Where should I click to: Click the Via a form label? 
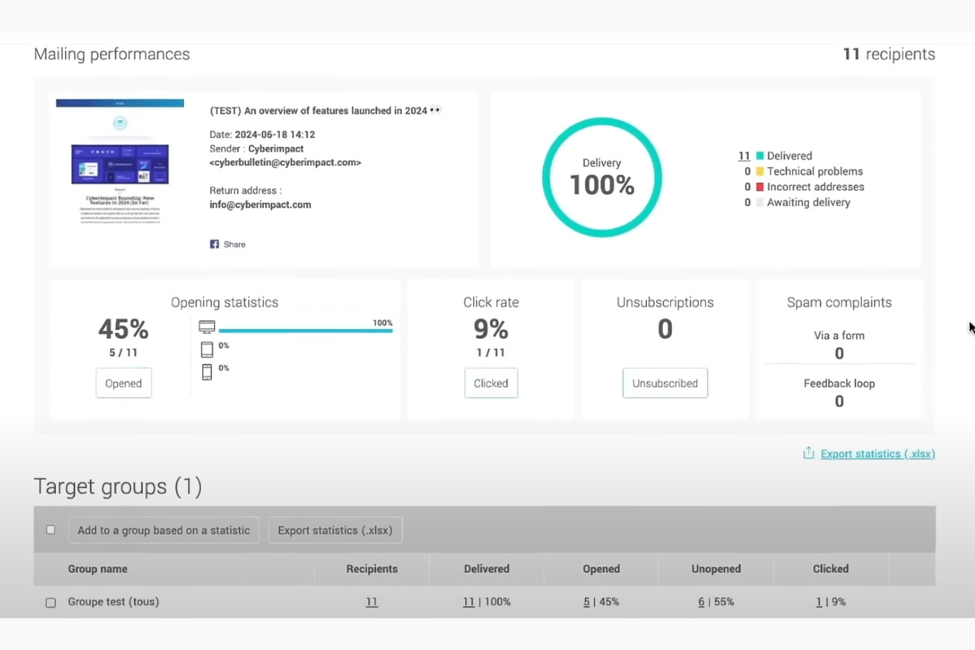click(x=839, y=335)
